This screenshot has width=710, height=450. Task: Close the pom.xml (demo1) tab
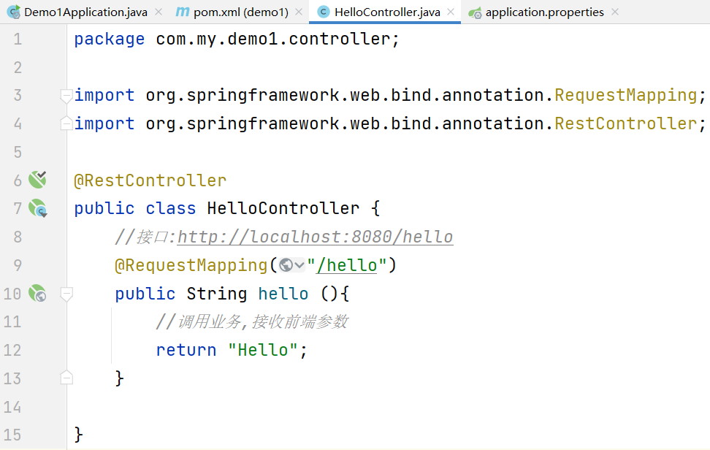pos(299,12)
